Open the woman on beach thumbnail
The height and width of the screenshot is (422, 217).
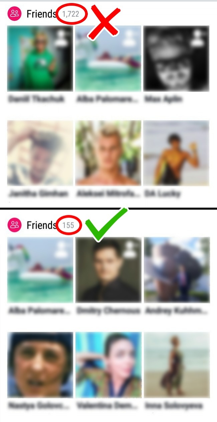pos(176,365)
